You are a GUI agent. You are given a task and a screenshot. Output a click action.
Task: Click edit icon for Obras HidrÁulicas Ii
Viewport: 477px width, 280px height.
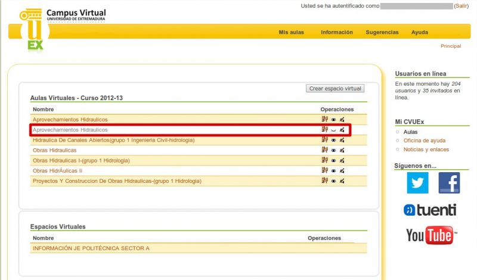(342, 171)
